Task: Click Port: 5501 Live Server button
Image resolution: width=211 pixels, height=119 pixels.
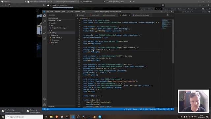Action: 162,109
